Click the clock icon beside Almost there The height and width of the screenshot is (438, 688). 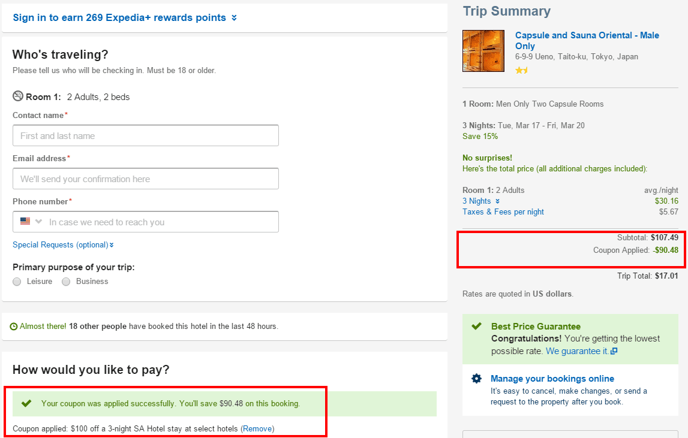(x=14, y=327)
